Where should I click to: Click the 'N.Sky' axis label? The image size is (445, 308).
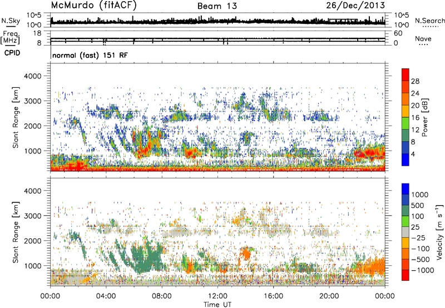[11, 21]
